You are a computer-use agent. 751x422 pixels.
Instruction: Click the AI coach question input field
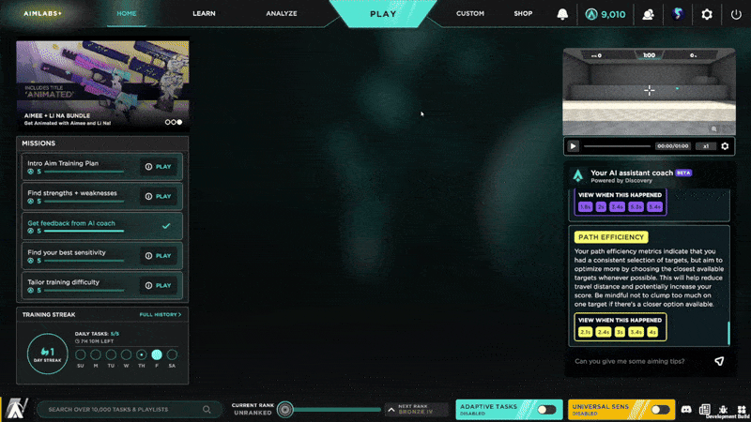[641, 361]
